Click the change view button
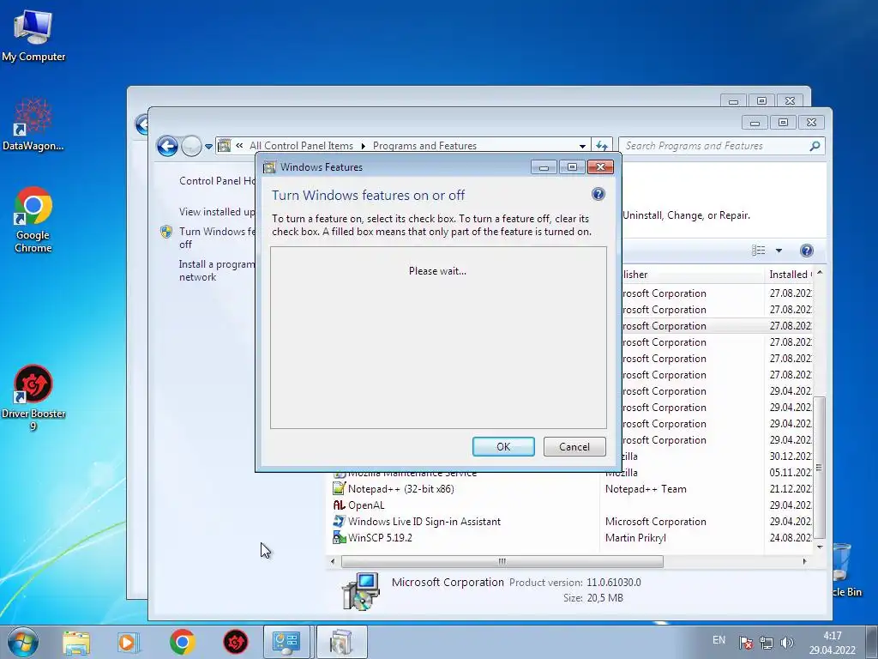The width and height of the screenshot is (878, 659). 758,251
